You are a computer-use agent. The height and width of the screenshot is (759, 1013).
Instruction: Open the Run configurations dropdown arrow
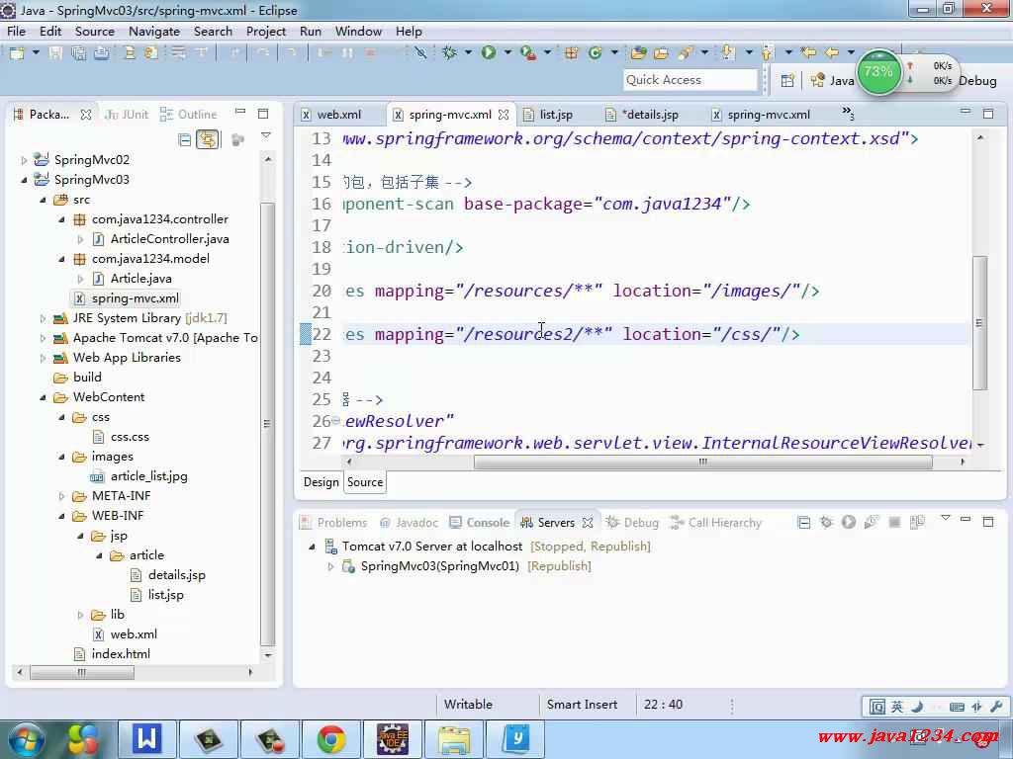click(507, 53)
